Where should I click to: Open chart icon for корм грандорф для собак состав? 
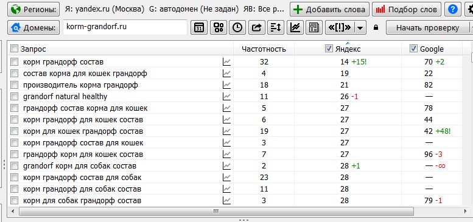pyautogui.click(x=226, y=189)
